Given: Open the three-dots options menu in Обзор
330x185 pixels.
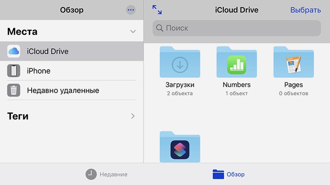Looking at the screenshot, I should point(131,10).
